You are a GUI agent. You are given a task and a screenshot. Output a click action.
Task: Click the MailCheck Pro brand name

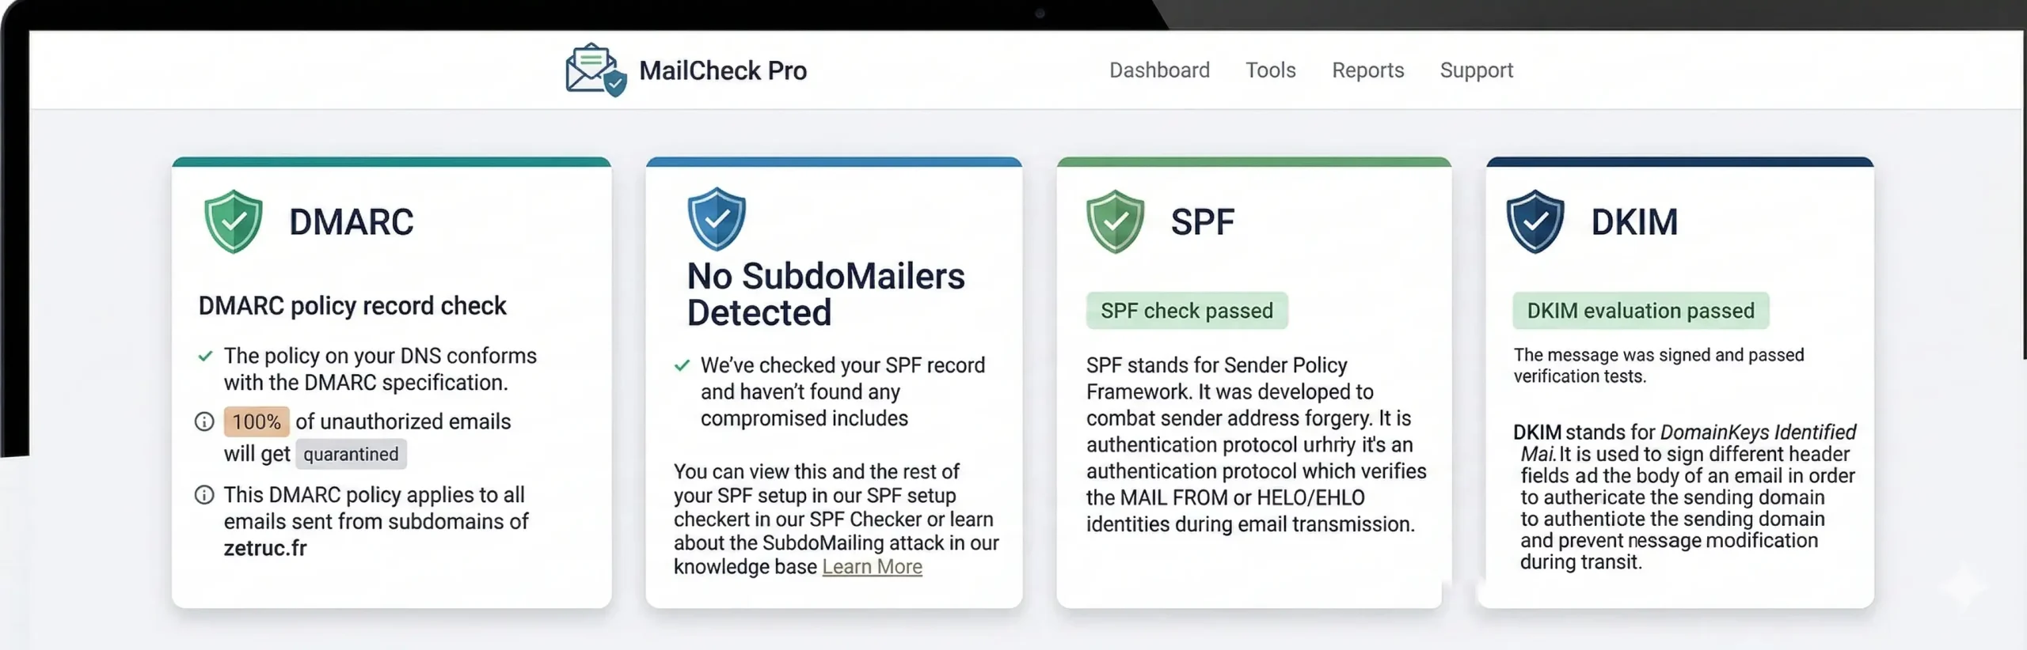click(722, 70)
